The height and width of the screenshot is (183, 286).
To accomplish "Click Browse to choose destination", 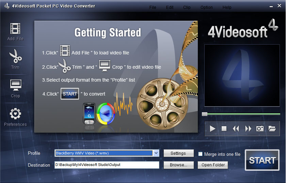I will [x=178, y=165].
